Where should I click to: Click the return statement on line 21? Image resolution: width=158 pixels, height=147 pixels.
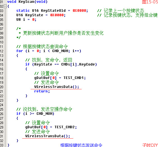pyautogui.click(x=42, y=91)
